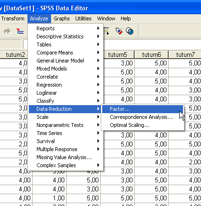Click the Use Sets circles icon
Image resolution: width=201 pixels, height=206 pixels.
point(130,31)
